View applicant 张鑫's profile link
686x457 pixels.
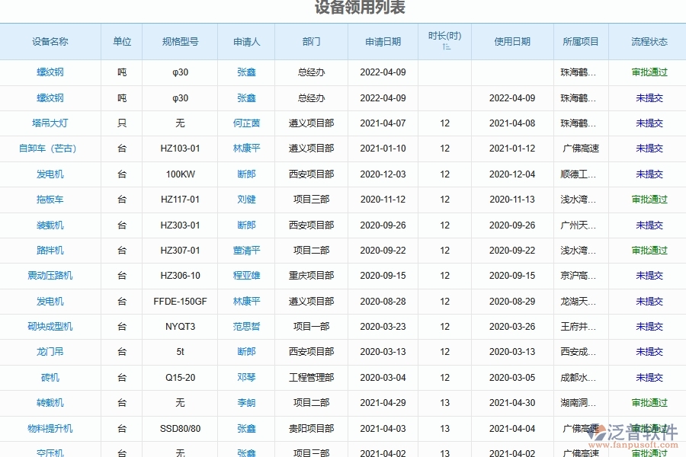pyautogui.click(x=246, y=72)
